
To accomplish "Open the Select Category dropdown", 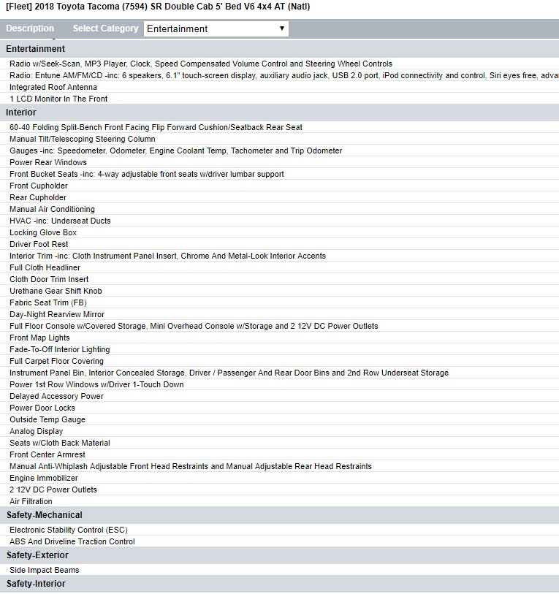I will click(216, 28).
